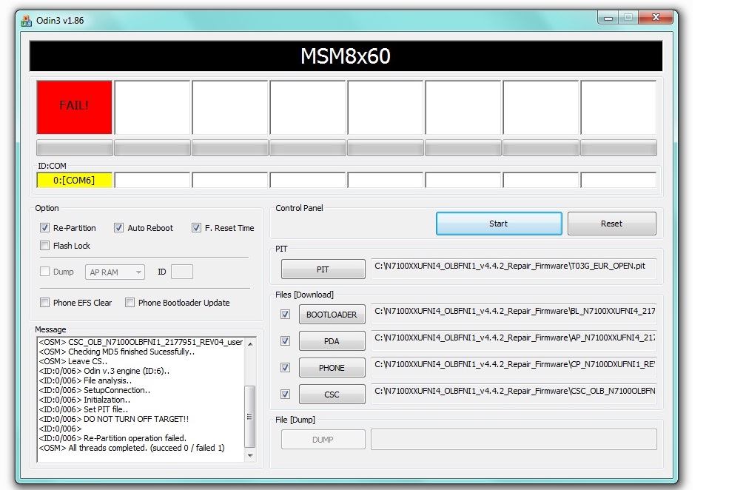
Task: Click the CSC file path field
Action: (x=514, y=394)
